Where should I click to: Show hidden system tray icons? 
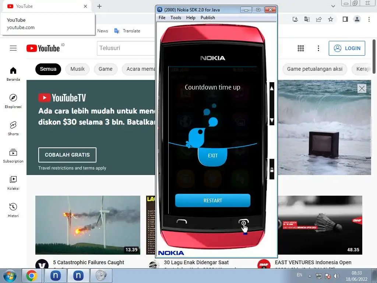tap(310, 276)
